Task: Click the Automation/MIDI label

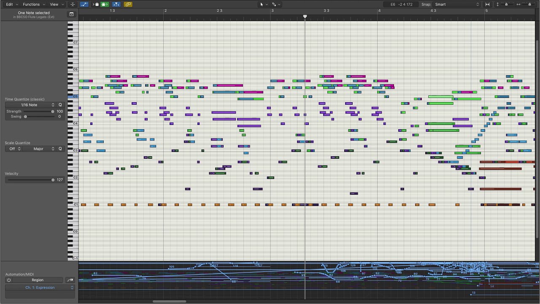Action: (19, 274)
